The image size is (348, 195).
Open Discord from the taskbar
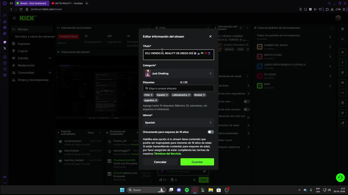pos(179,190)
